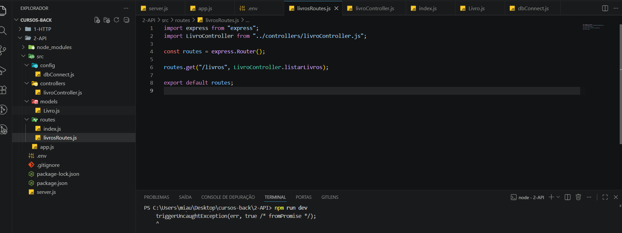Expand the node_modules folder
This screenshot has height=233, width=622.
click(74, 47)
